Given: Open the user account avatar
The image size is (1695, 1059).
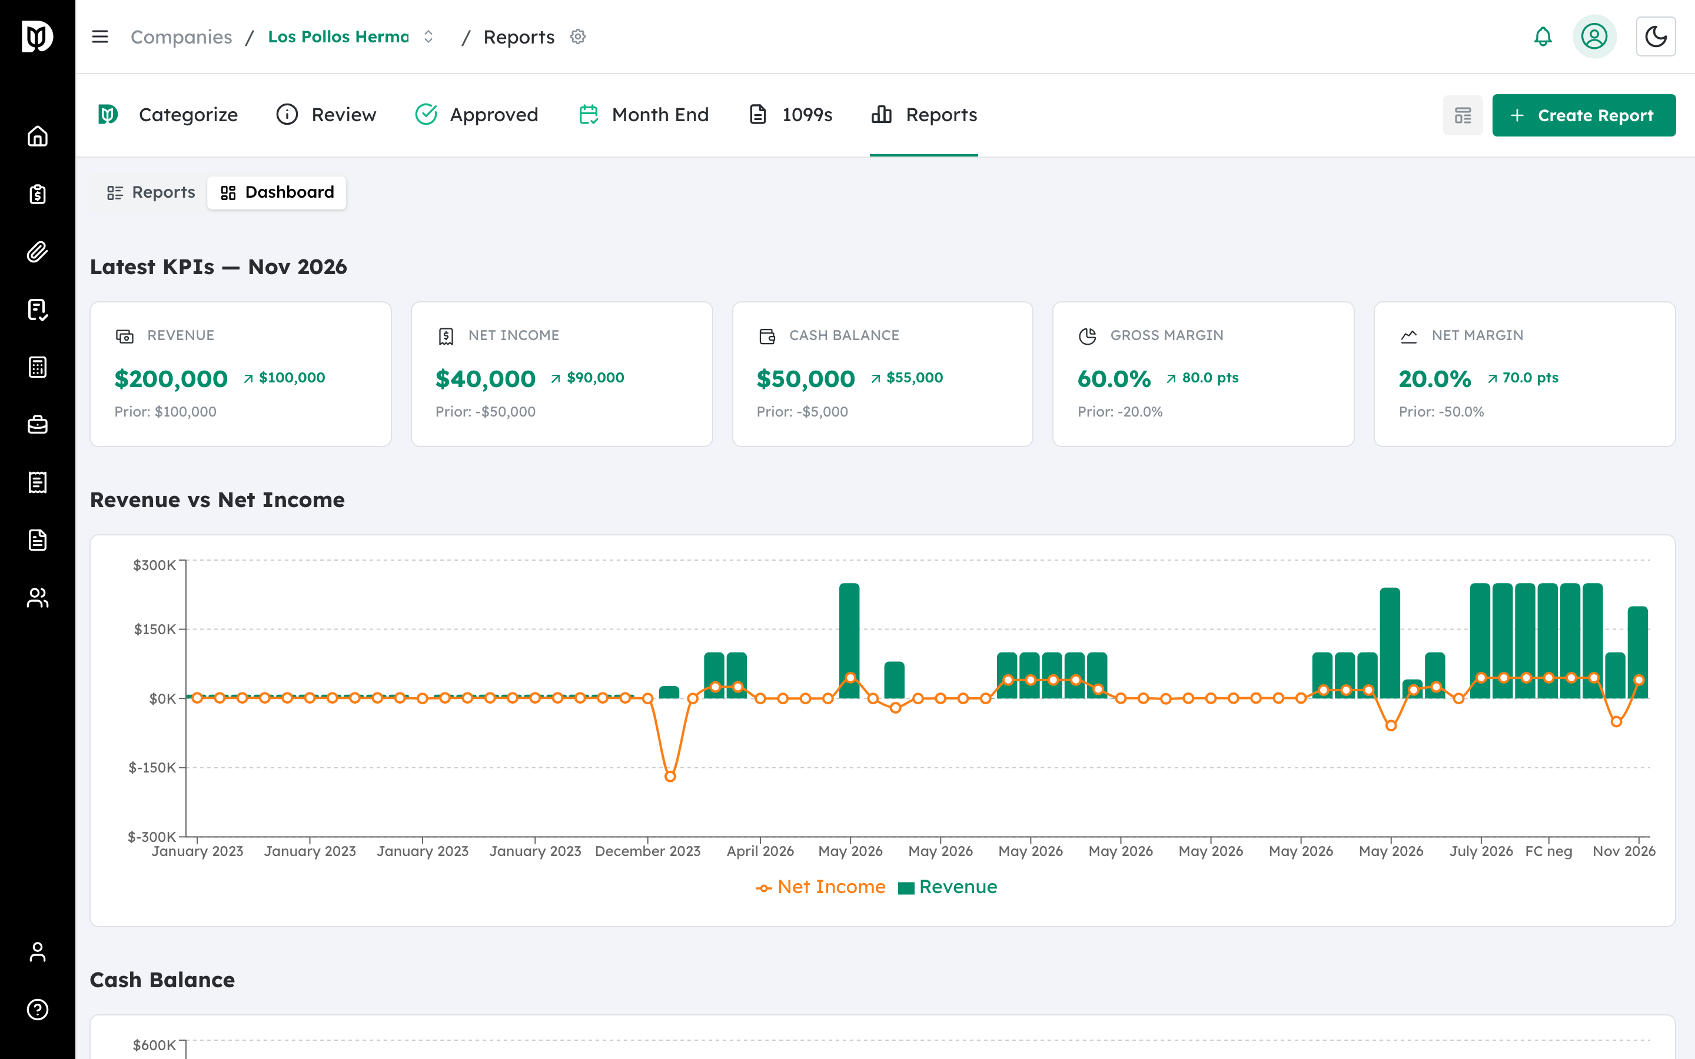Looking at the screenshot, I should coord(1594,36).
